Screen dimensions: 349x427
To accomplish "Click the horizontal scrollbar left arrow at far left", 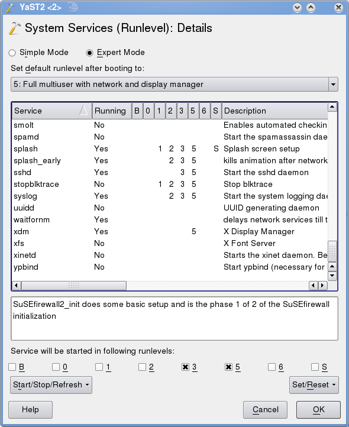I will pyautogui.click(x=17, y=286).
